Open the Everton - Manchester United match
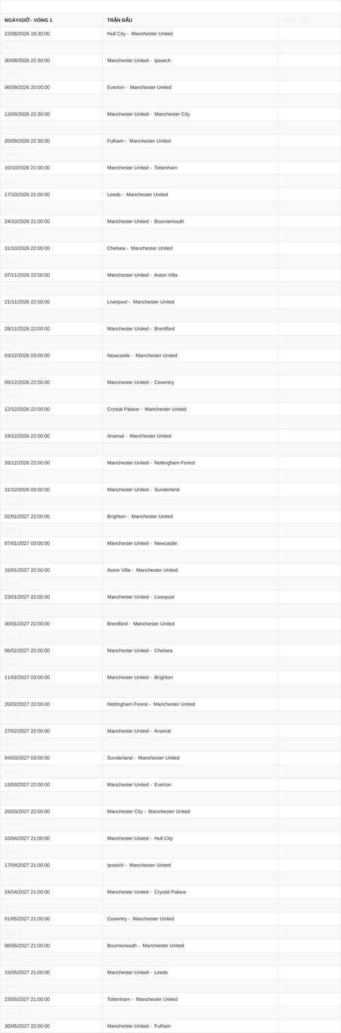The image size is (341, 1033). [139, 87]
